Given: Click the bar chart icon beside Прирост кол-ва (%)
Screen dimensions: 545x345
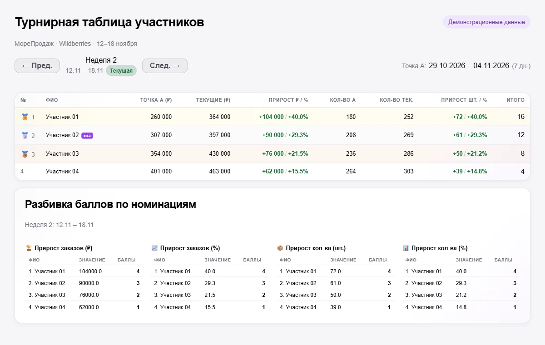Looking at the screenshot, I should point(406,248).
